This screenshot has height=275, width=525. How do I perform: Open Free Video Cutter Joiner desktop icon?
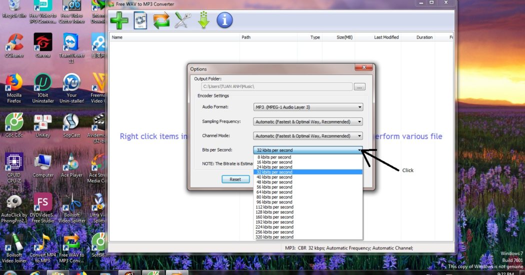coord(71,11)
